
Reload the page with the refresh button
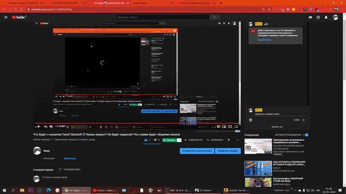(16, 10)
